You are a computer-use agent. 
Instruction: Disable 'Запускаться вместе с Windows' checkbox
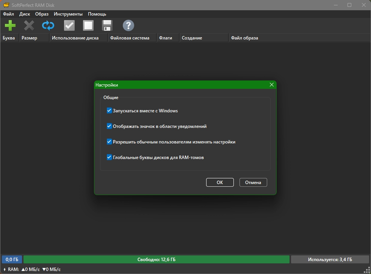tap(110, 111)
